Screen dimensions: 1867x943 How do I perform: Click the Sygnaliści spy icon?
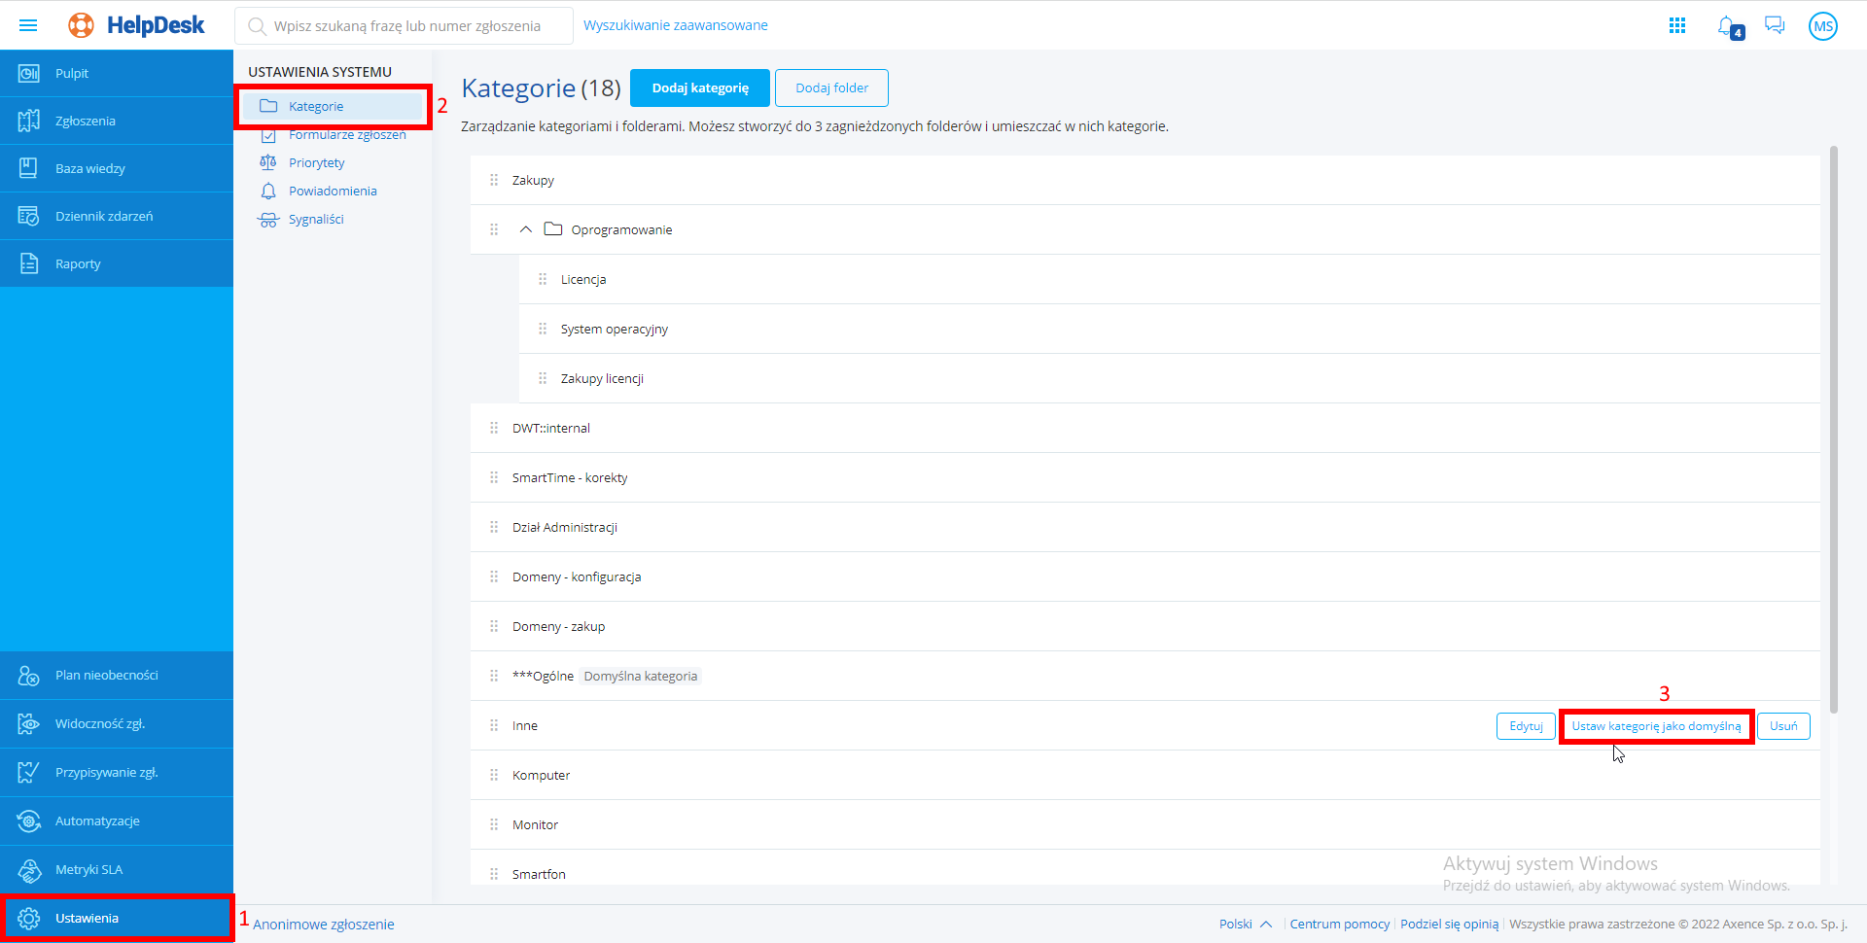[268, 220]
